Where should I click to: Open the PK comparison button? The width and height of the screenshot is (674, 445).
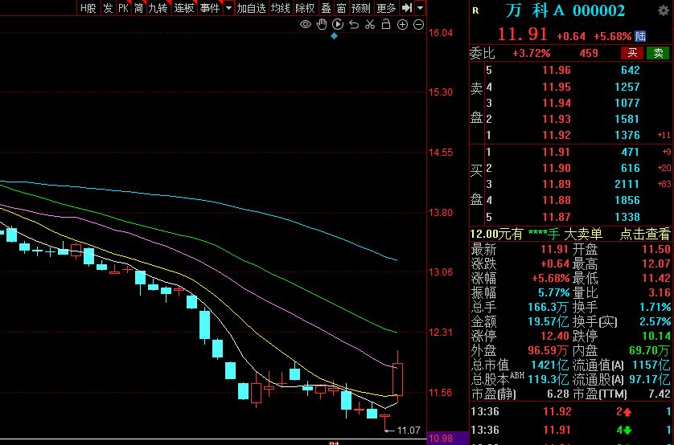point(123,8)
